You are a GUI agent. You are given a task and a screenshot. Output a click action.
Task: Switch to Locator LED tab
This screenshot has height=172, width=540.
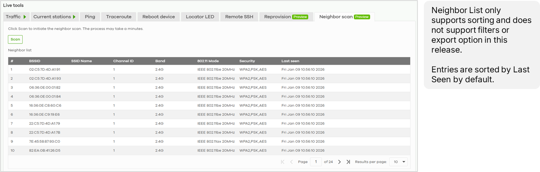[x=200, y=17]
